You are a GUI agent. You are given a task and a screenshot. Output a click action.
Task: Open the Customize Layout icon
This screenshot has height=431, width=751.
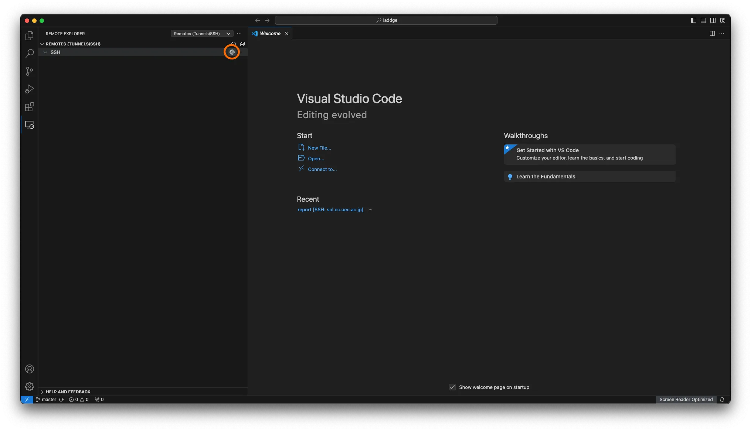click(x=723, y=20)
